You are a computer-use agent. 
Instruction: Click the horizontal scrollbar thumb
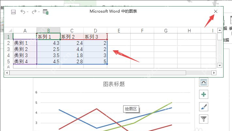point(98,73)
